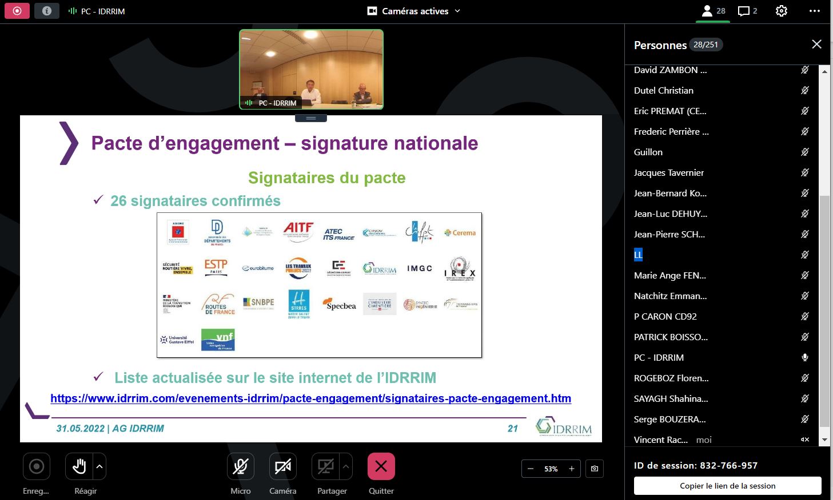The image size is (833, 500).
Task: Click the 28/251 participant count badge
Action: pos(706,45)
